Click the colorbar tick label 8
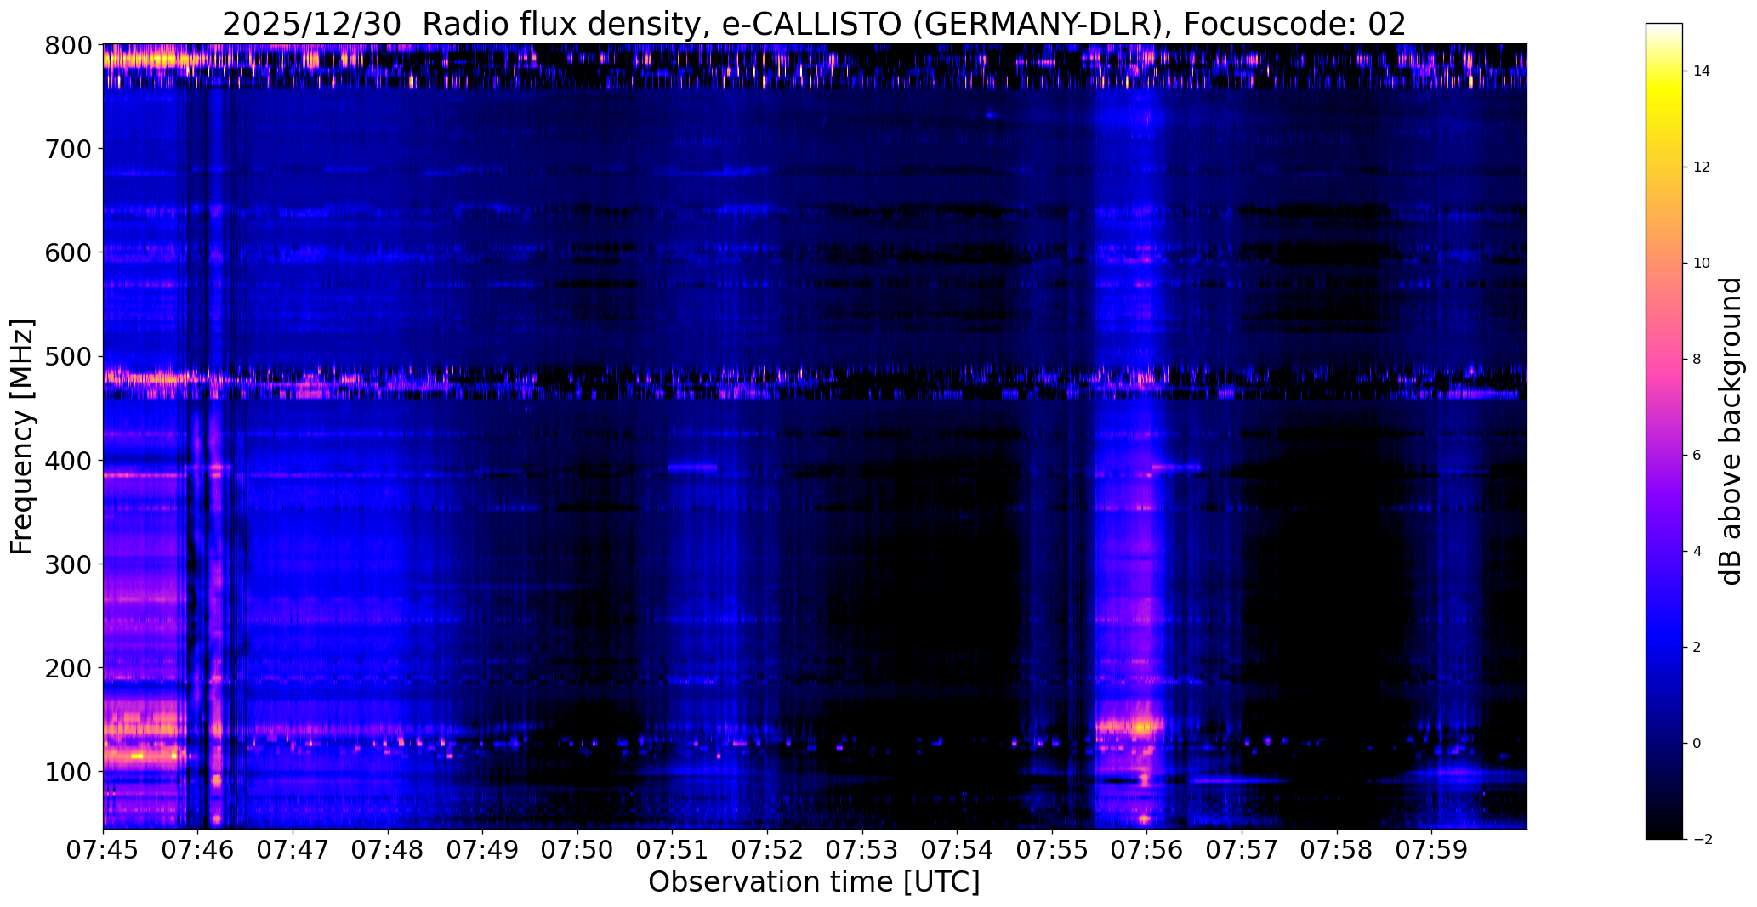1757x907 pixels. (x=1697, y=360)
